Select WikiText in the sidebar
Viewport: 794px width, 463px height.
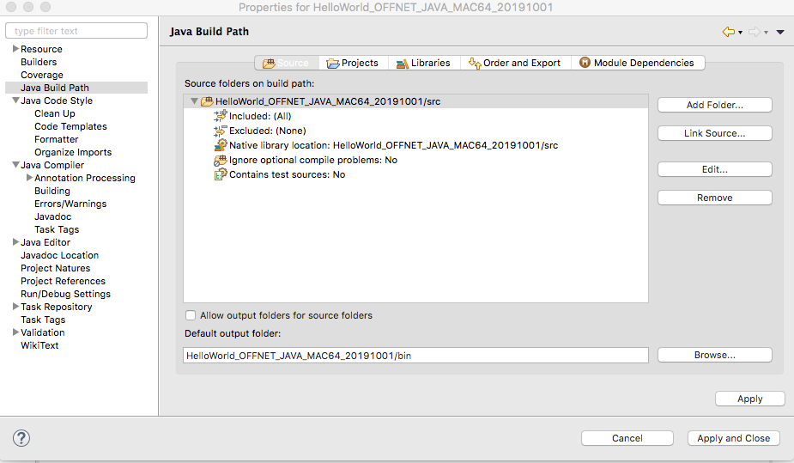point(39,345)
